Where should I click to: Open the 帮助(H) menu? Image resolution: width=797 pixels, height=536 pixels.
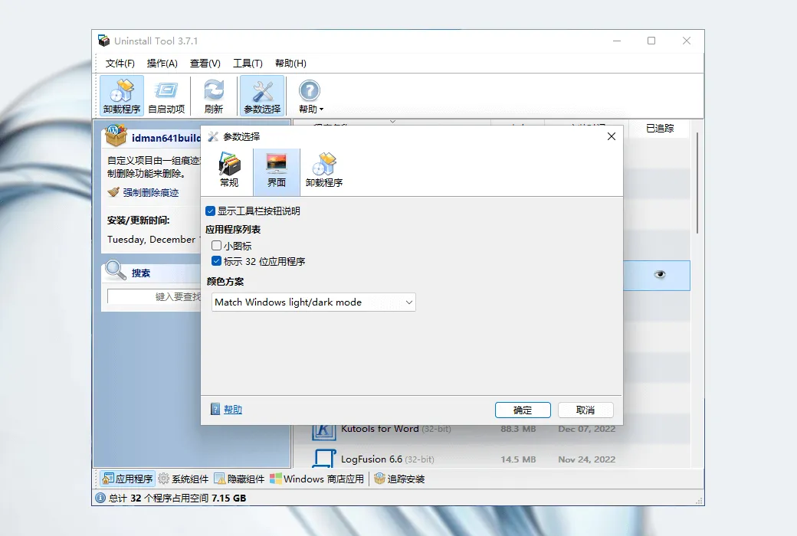click(x=290, y=64)
